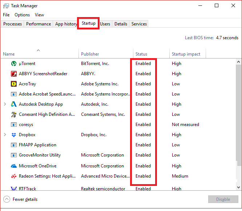Image resolution: width=242 pixels, height=211 pixels.
Task: Select the µTorrent row name
Action: (x=27, y=64)
